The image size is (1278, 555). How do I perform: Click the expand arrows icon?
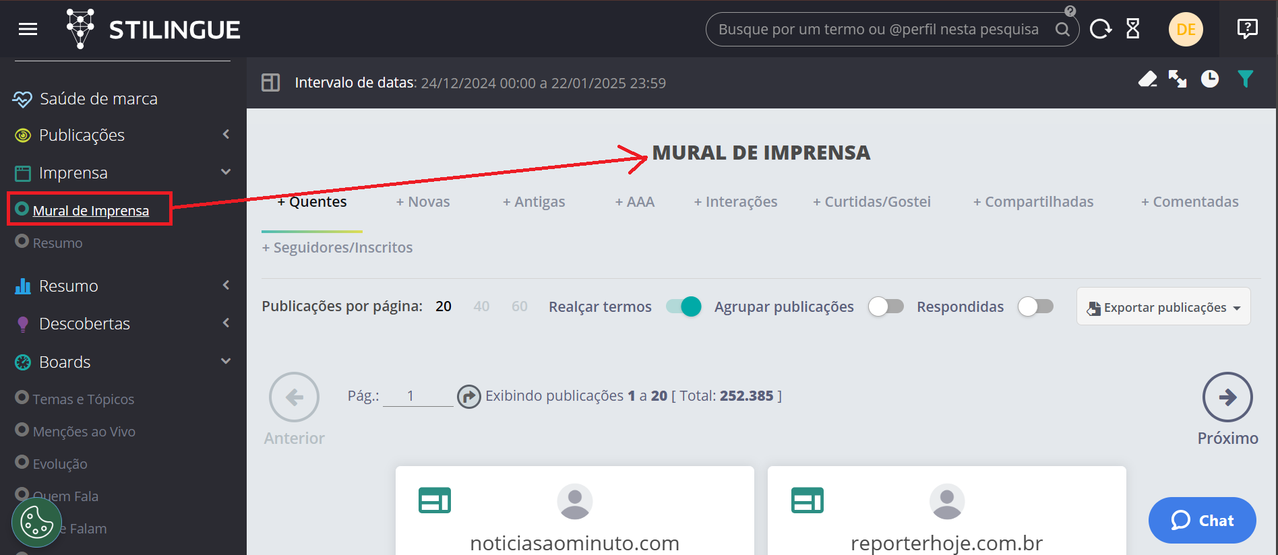click(1178, 79)
